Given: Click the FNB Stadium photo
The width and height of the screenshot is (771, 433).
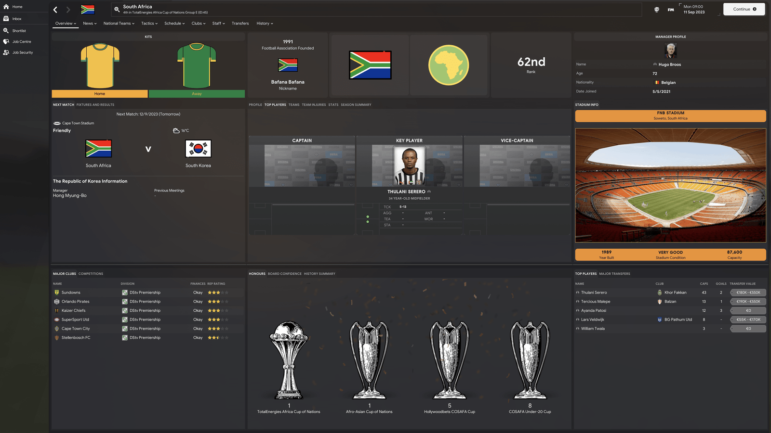Looking at the screenshot, I should pos(670,185).
